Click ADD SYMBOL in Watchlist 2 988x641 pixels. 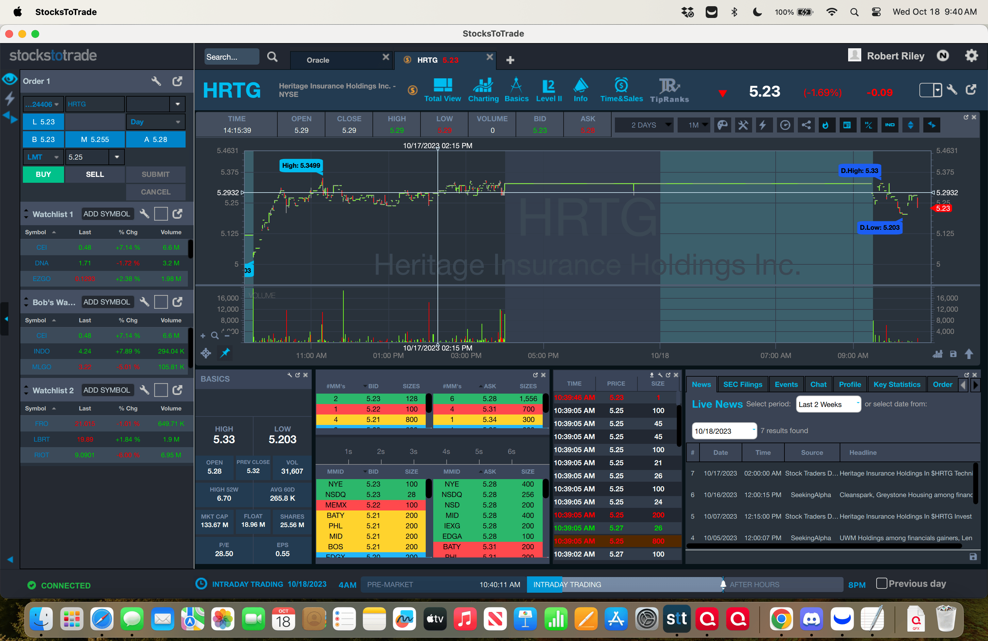click(x=107, y=390)
